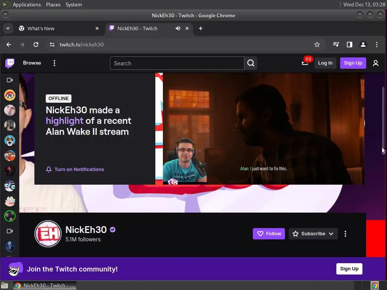
Task: Click the NickEh30 taskbar window button
Action: [x=45, y=285]
